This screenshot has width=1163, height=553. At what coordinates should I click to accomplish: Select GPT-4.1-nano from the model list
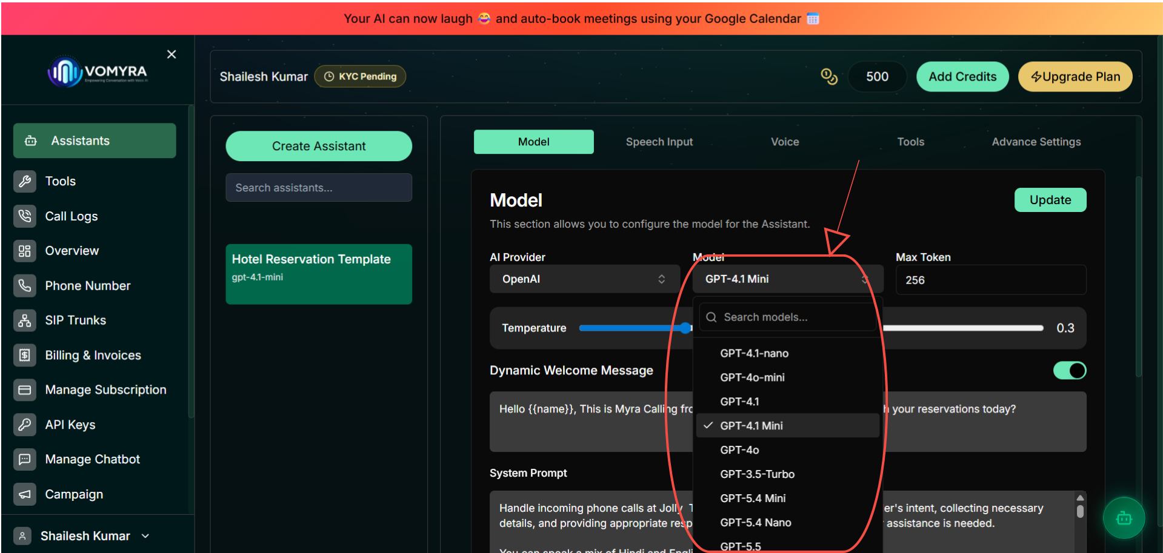click(x=788, y=353)
